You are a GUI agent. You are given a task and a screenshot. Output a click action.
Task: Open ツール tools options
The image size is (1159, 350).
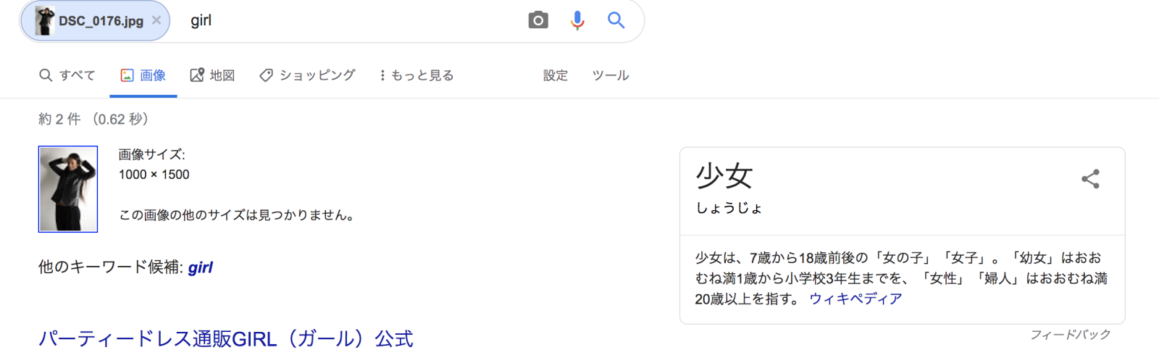point(611,75)
